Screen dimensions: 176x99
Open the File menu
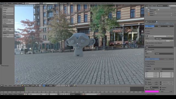tap(5, 3)
